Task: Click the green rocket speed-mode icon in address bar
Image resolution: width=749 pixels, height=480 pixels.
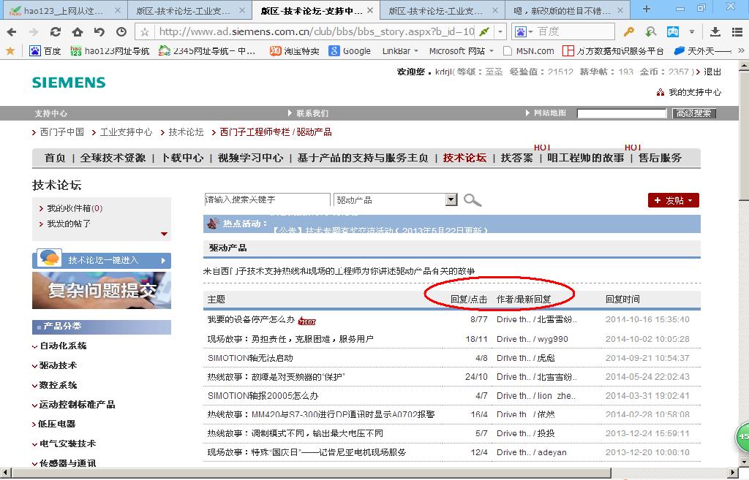Action: (x=484, y=32)
